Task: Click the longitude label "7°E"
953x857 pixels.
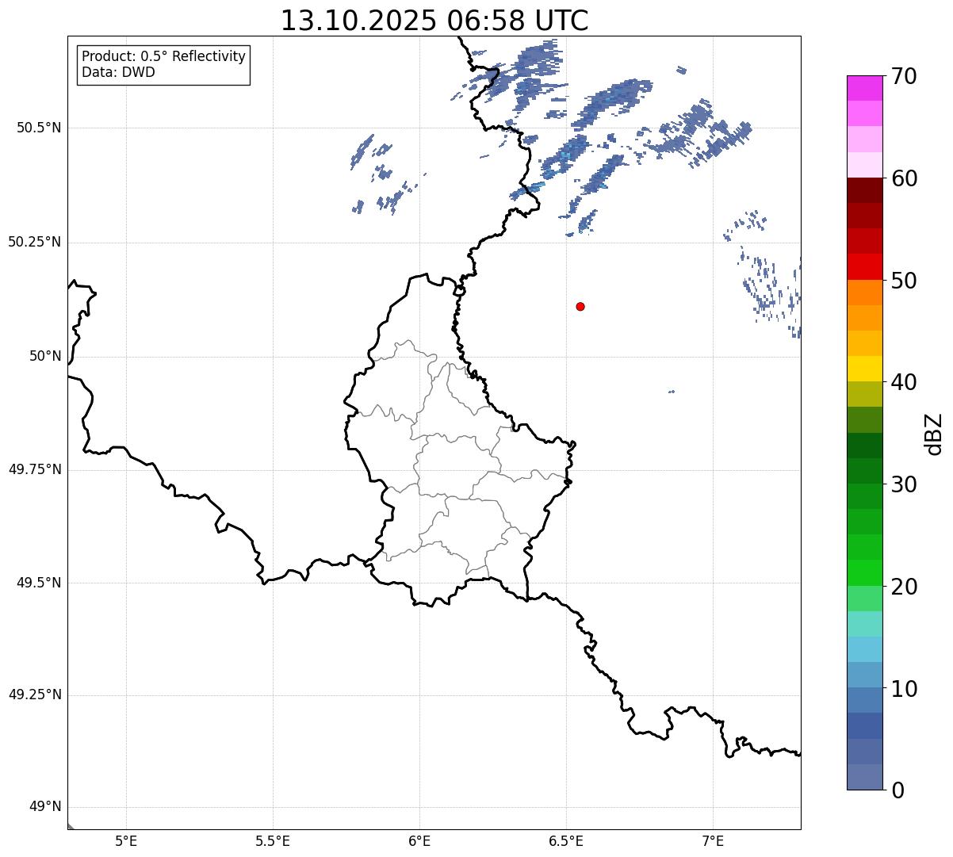Action: [x=713, y=840]
